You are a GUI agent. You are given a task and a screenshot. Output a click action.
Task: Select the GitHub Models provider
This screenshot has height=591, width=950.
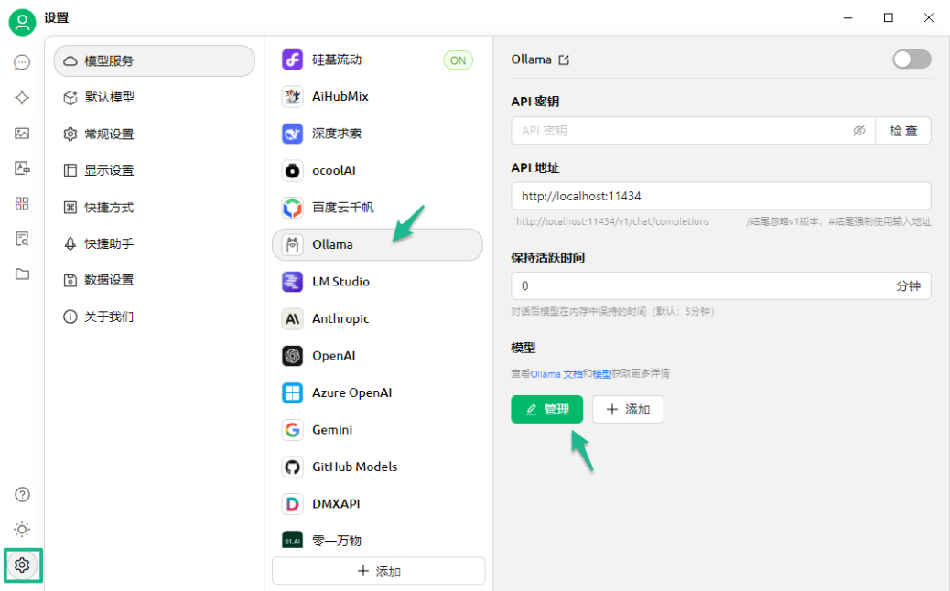point(377,467)
